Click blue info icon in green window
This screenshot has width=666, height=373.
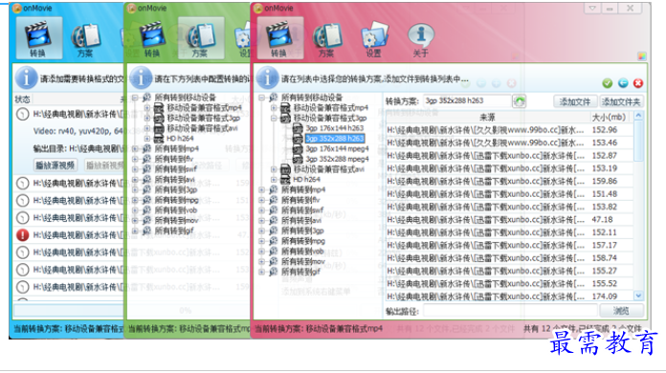(140, 78)
